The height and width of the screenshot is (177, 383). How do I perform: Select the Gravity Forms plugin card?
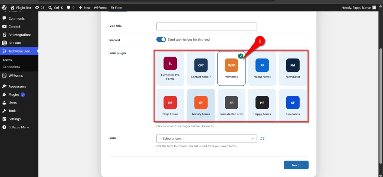click(x=201, y=105)
